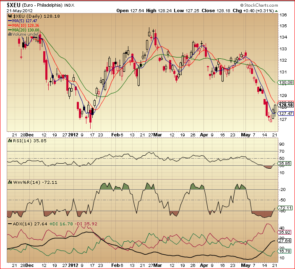Click the Open 127.54 value
Image resolution: width=295 pixels, height=269 pixels.
(130, 11)
